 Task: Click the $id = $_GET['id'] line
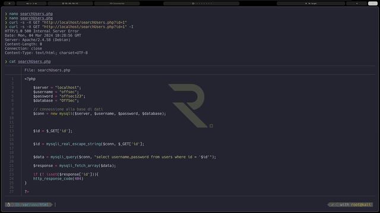tap(53, 131)
